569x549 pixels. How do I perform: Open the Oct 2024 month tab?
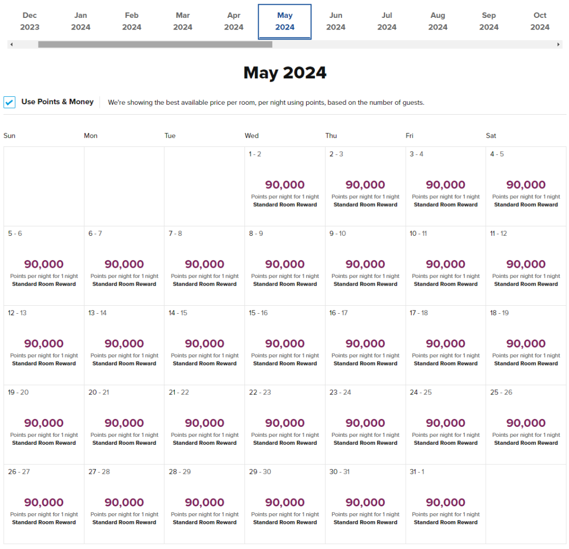point(539,22)
